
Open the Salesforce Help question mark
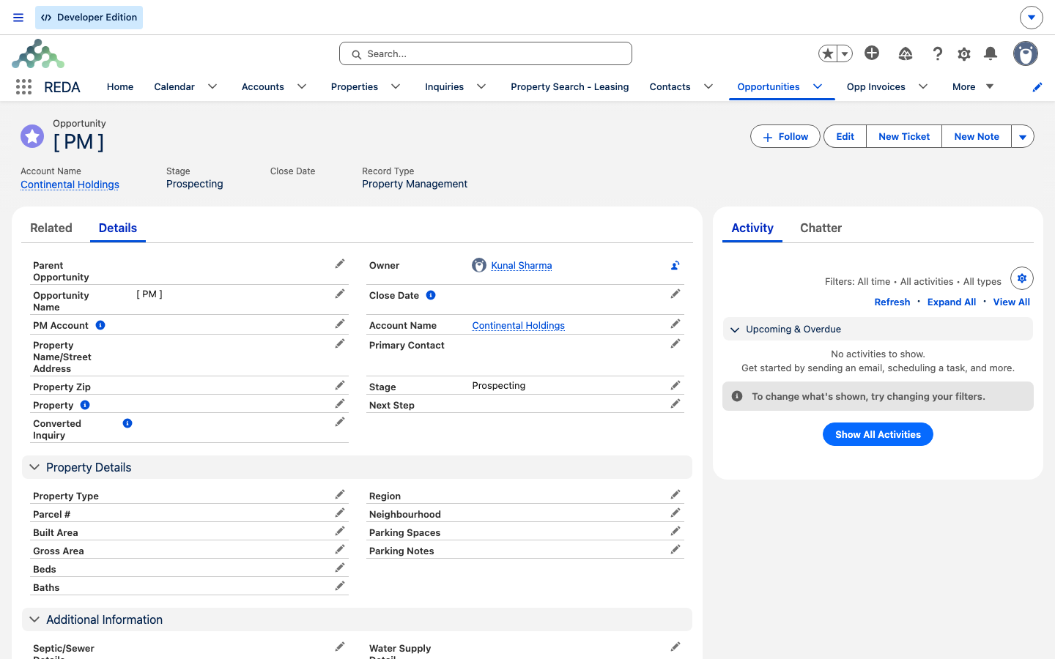(x=937, y=53)
